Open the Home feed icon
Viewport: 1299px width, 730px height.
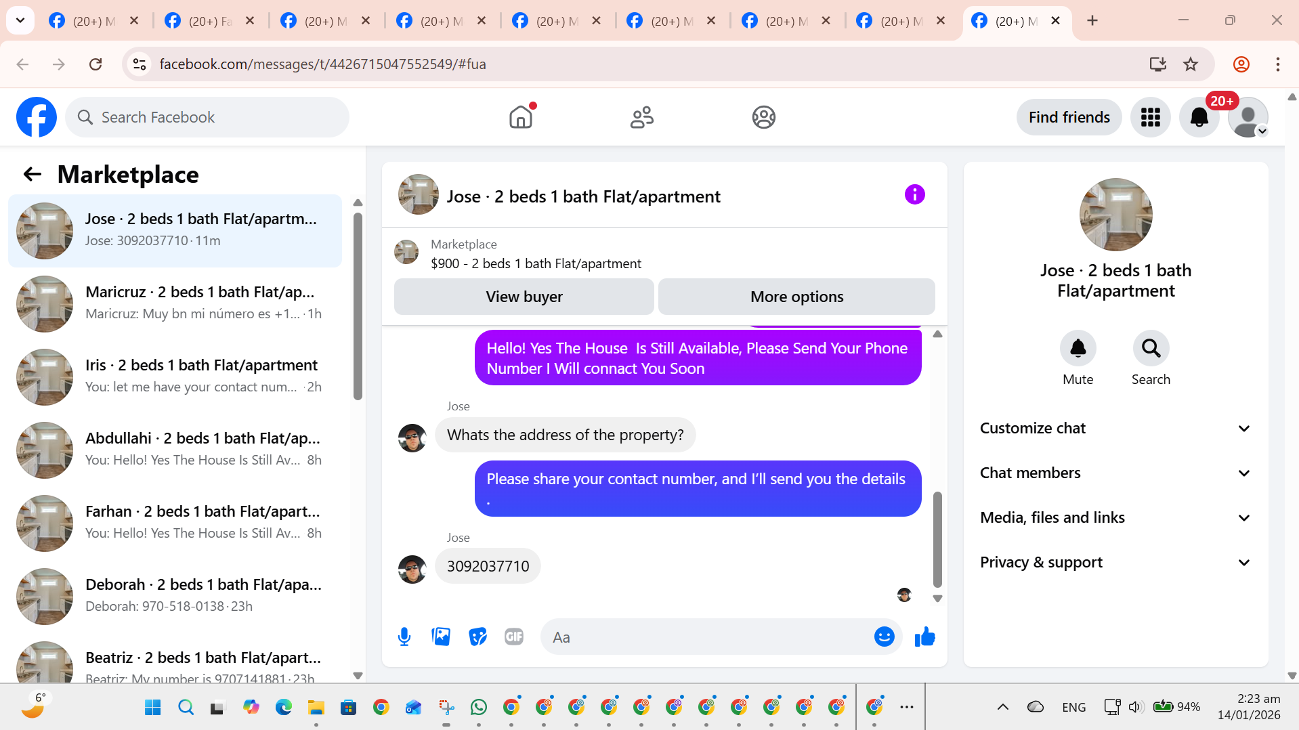(x=521, y=117)
